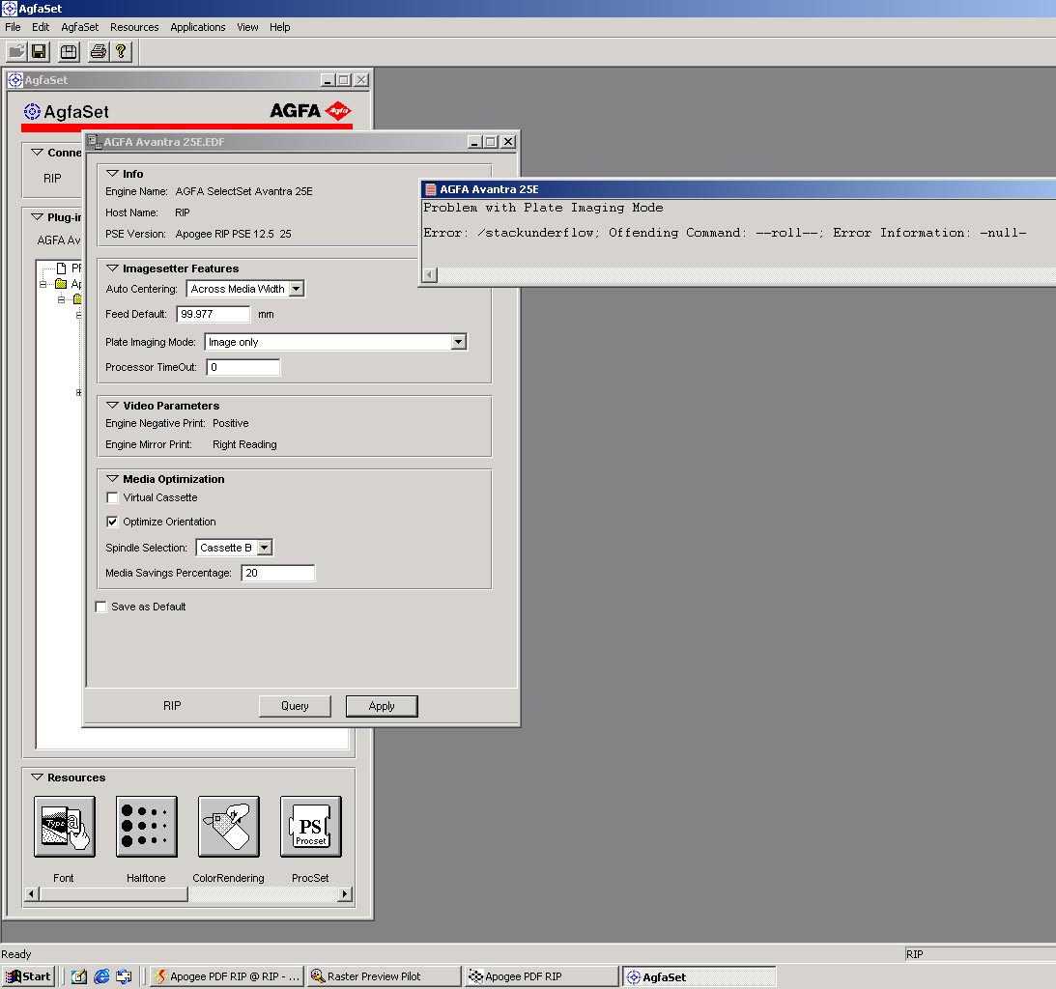Click the Query button

click(x=295, y=706)
